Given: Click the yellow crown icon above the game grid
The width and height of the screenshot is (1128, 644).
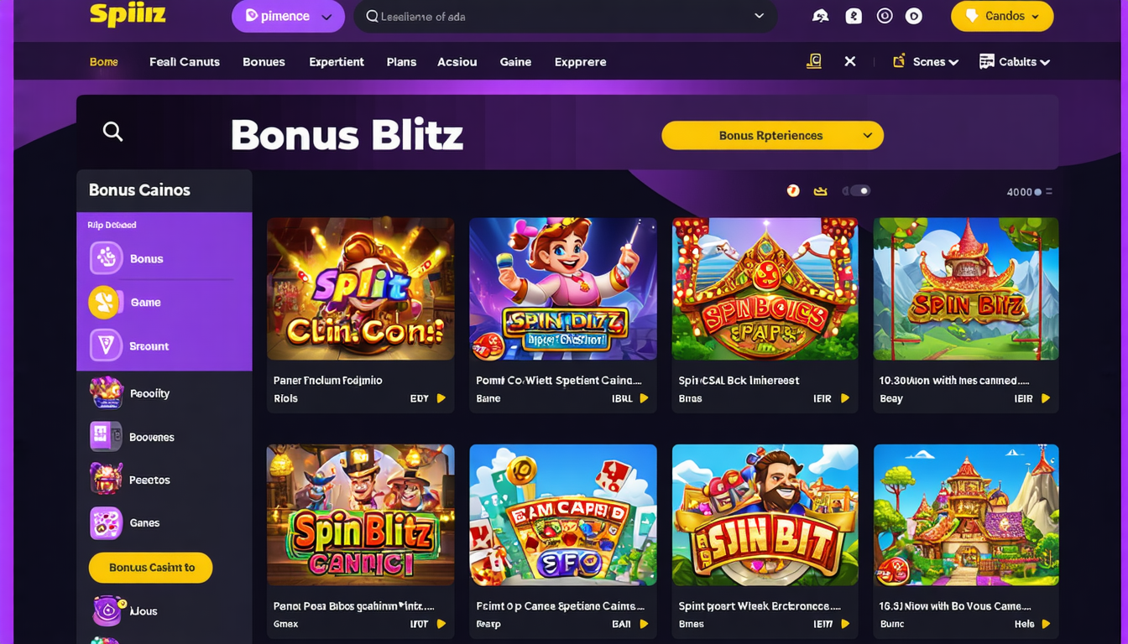Looking at the screenshot, I should tap(820, 191).
